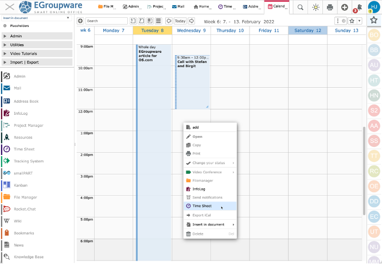Image resolution: width=382 pixels, height=264 pixels.
Task: Type in the calendar Search field
Action: coord(106,21)
